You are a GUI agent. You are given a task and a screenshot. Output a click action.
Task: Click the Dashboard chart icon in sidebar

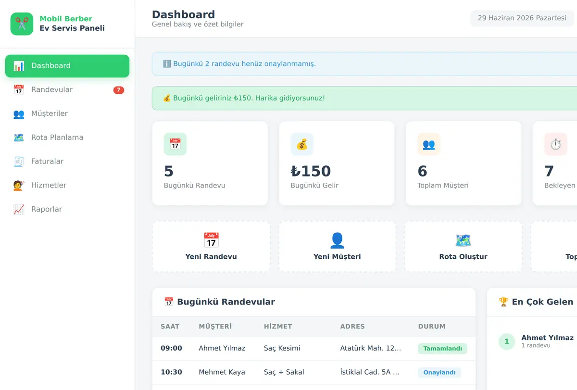[x=19, y=66]
